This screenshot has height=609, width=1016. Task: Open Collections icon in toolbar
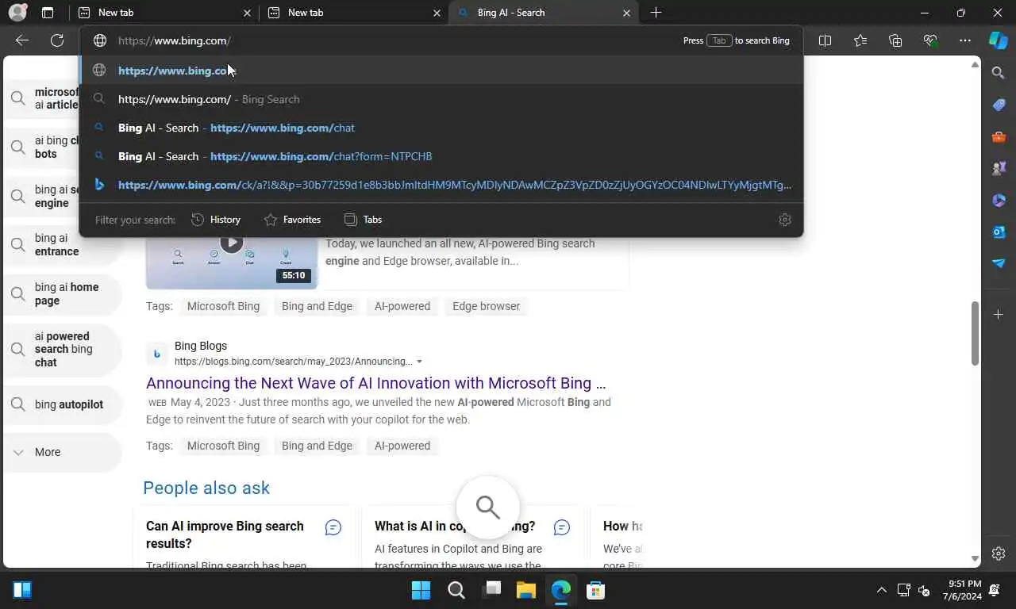(x=895, y=40)
